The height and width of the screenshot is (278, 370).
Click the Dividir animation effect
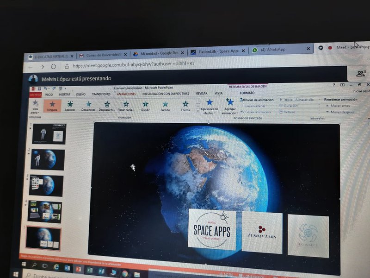coord(145,105)
